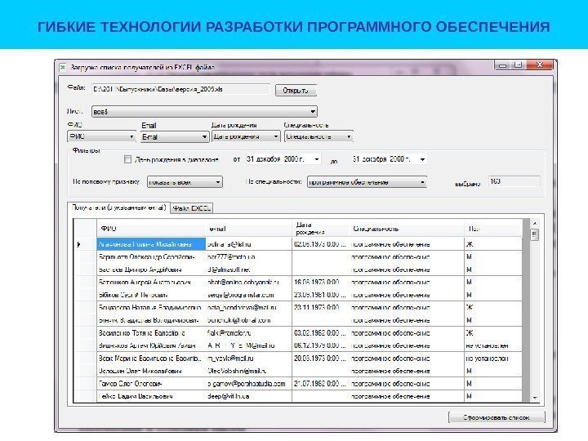Click name cell starting 'Вовк Марина'
Screen dimensions: 588x441
pos(151,359)
